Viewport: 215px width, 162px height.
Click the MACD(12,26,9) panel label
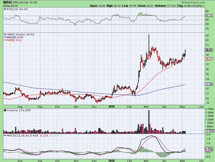click(18, 136)
